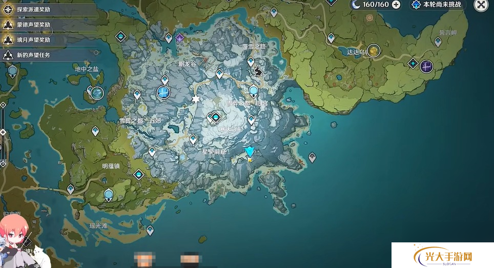This screenshot has width=494, height=268.
Task: Open 新的声望任务 new reputation quest
Action: coord(33,55)
